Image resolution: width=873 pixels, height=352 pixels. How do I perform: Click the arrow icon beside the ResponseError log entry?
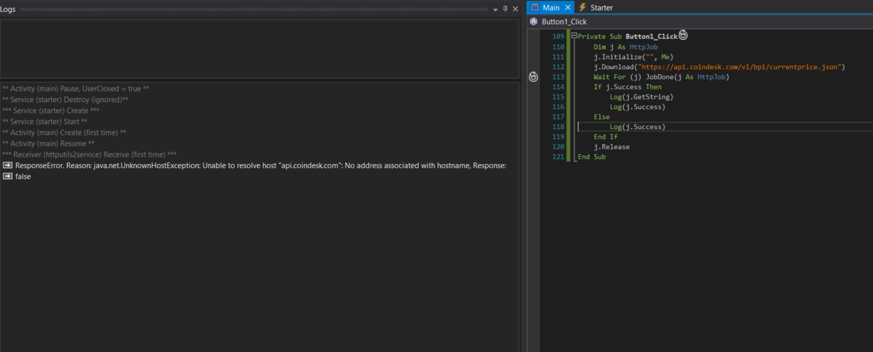point(7,165)
